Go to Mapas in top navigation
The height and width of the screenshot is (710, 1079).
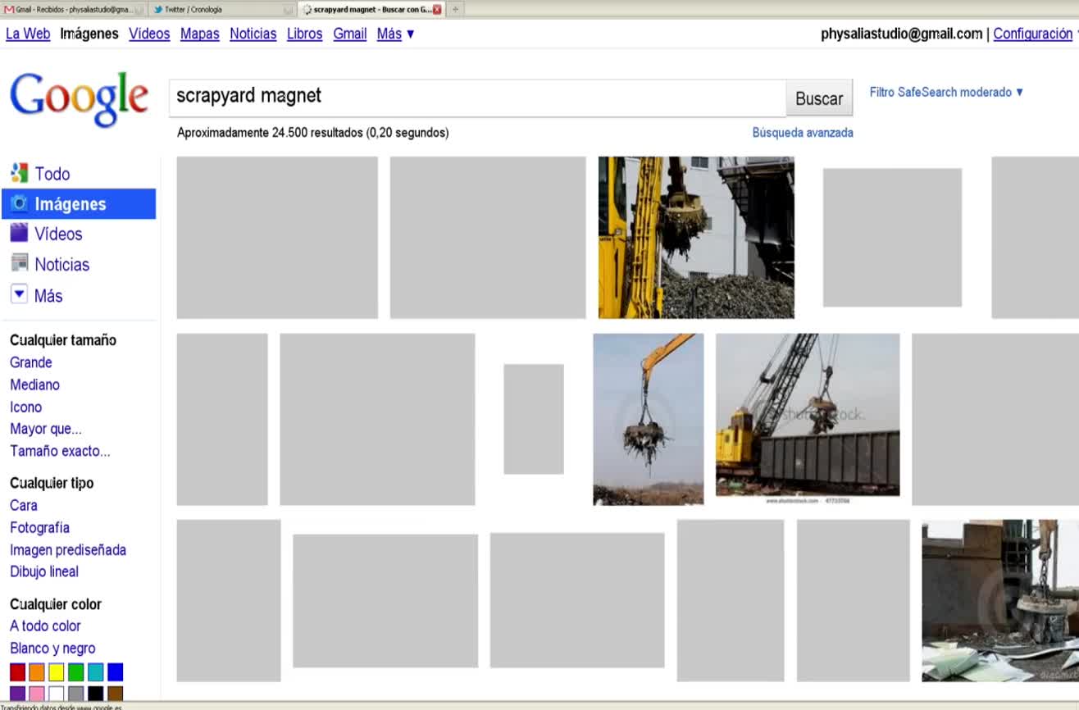pos(199,34)
